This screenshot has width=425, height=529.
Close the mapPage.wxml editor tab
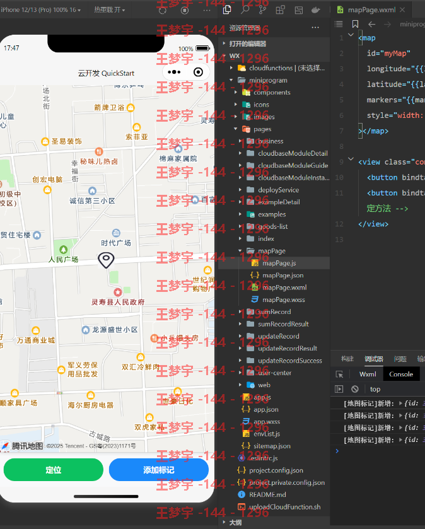click(402, 10)
